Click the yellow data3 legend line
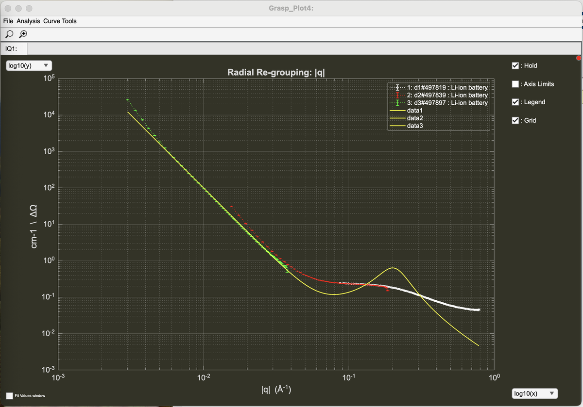Image resolution: width=583 pixels, height=407 pixels. coord(397,126)
